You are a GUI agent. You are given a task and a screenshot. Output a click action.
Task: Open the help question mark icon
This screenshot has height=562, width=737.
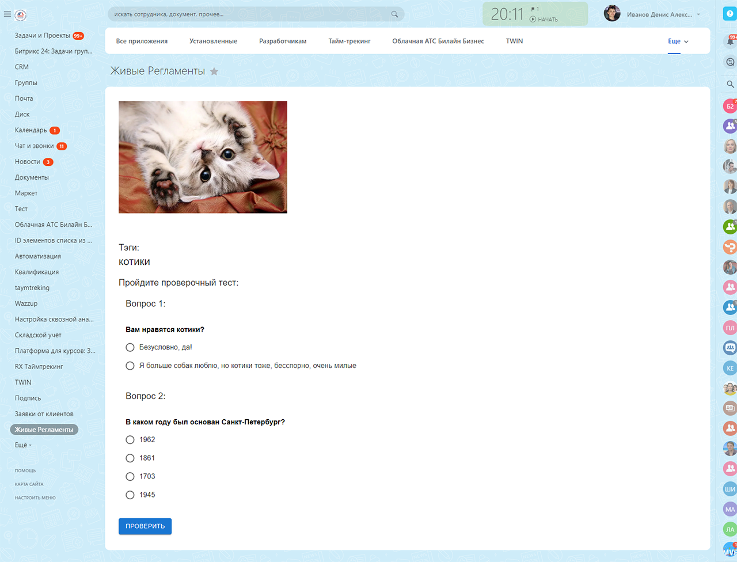pos(730,14)
